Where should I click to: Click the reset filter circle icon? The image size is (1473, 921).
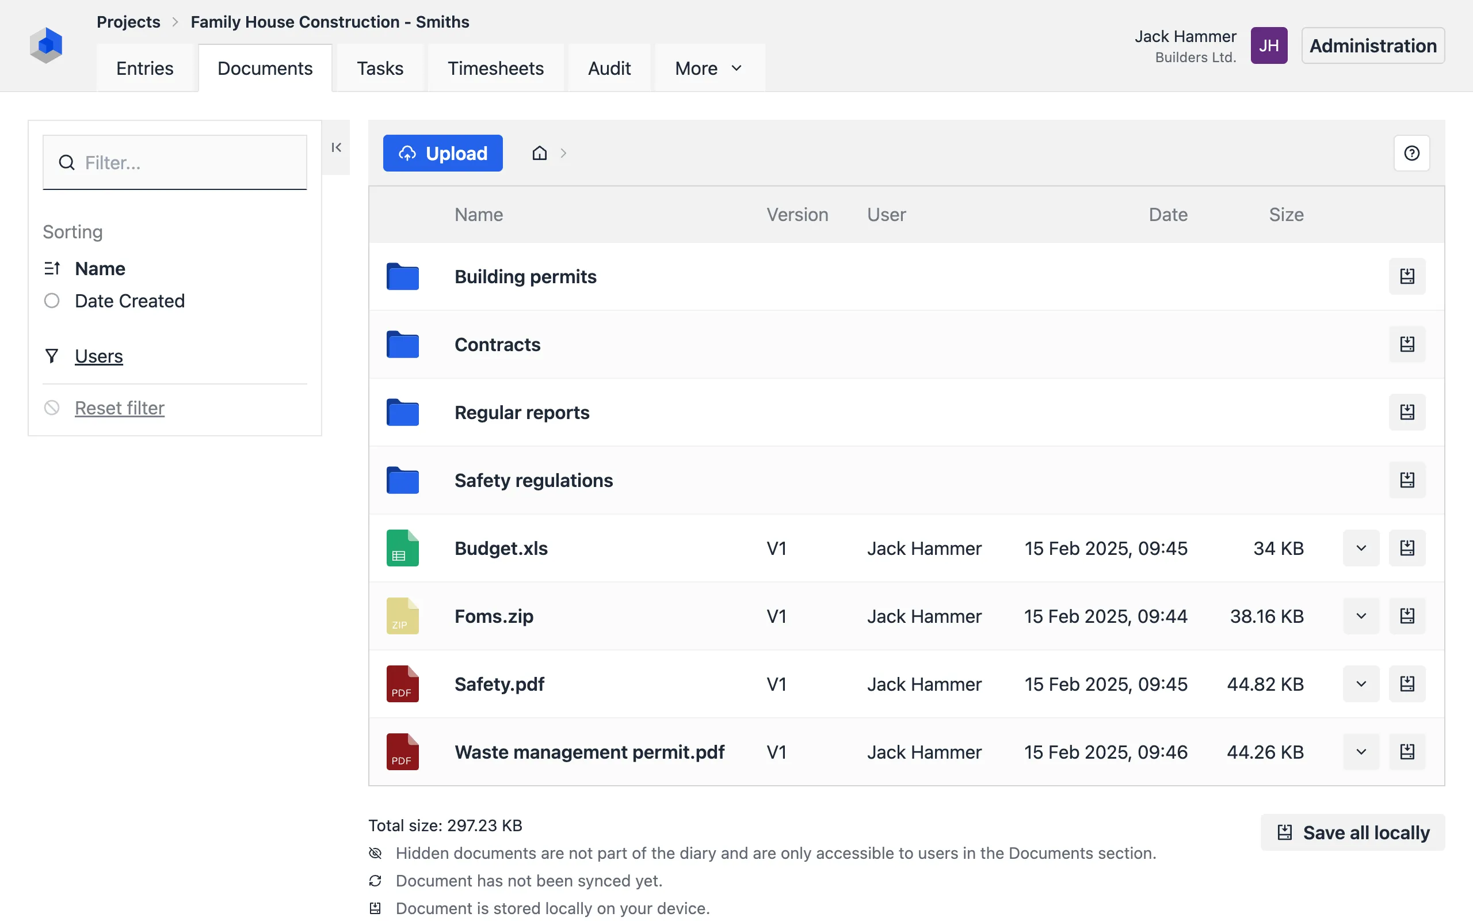52,408
